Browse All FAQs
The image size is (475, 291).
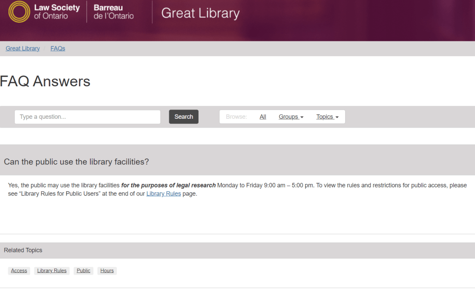[x=263, y=117]
